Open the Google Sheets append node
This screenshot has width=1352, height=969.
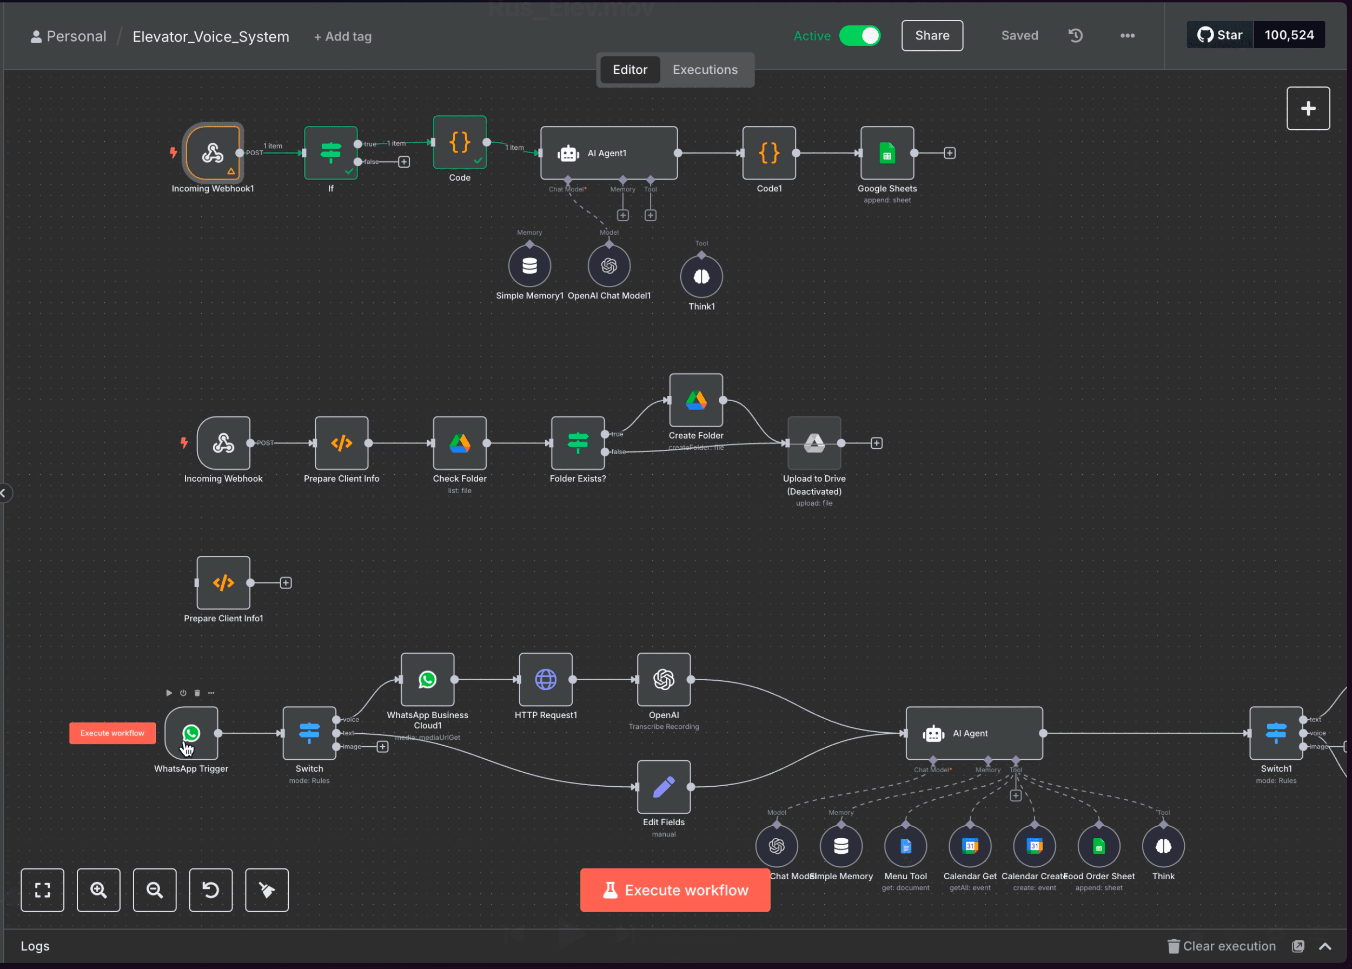coord(886,152)
